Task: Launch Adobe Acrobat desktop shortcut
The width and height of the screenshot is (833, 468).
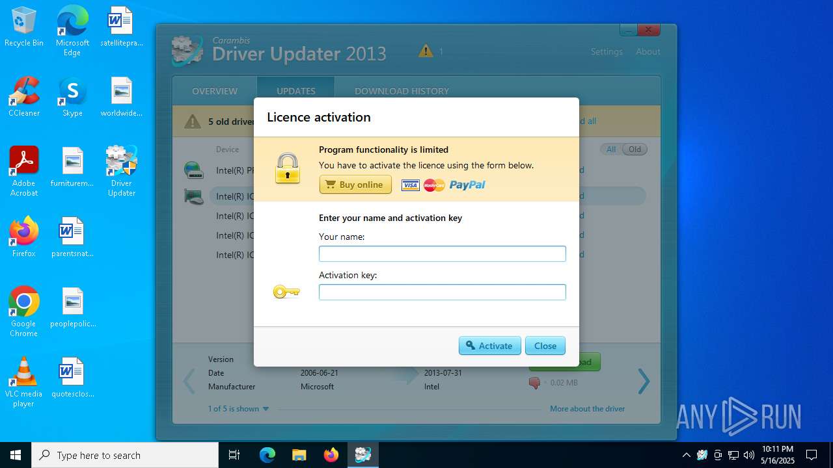Action: click(x=24, y=172)
